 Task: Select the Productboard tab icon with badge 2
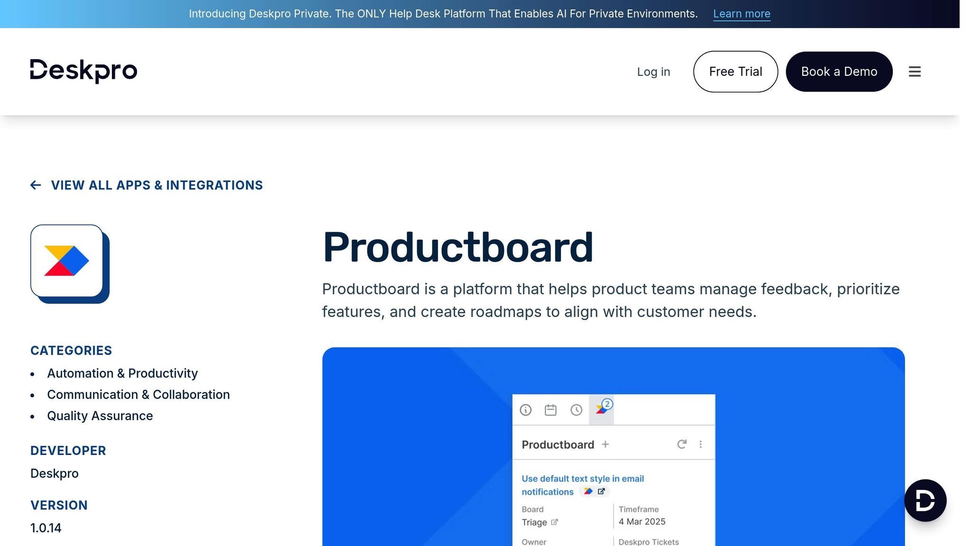(x=603, y=410)
